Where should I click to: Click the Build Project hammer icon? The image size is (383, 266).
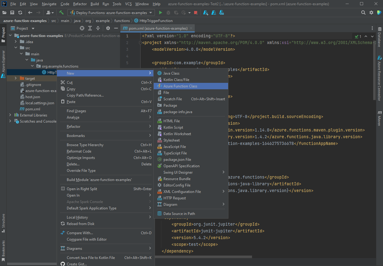(62, 13)
